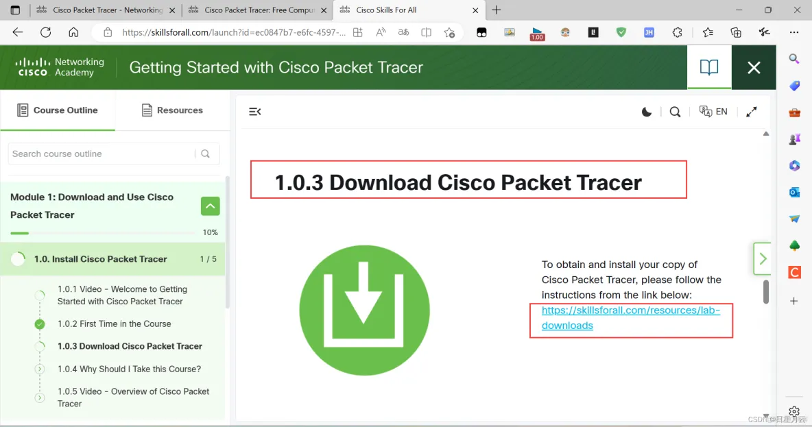Toggle dark mode moon icon
Image resolution: width=812 pixels, height=427 pixels.
click(646, 112)
